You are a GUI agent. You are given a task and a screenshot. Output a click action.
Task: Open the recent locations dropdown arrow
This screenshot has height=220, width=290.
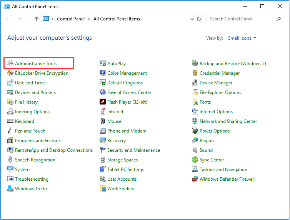pyautogui.click(x=28, y=19)
